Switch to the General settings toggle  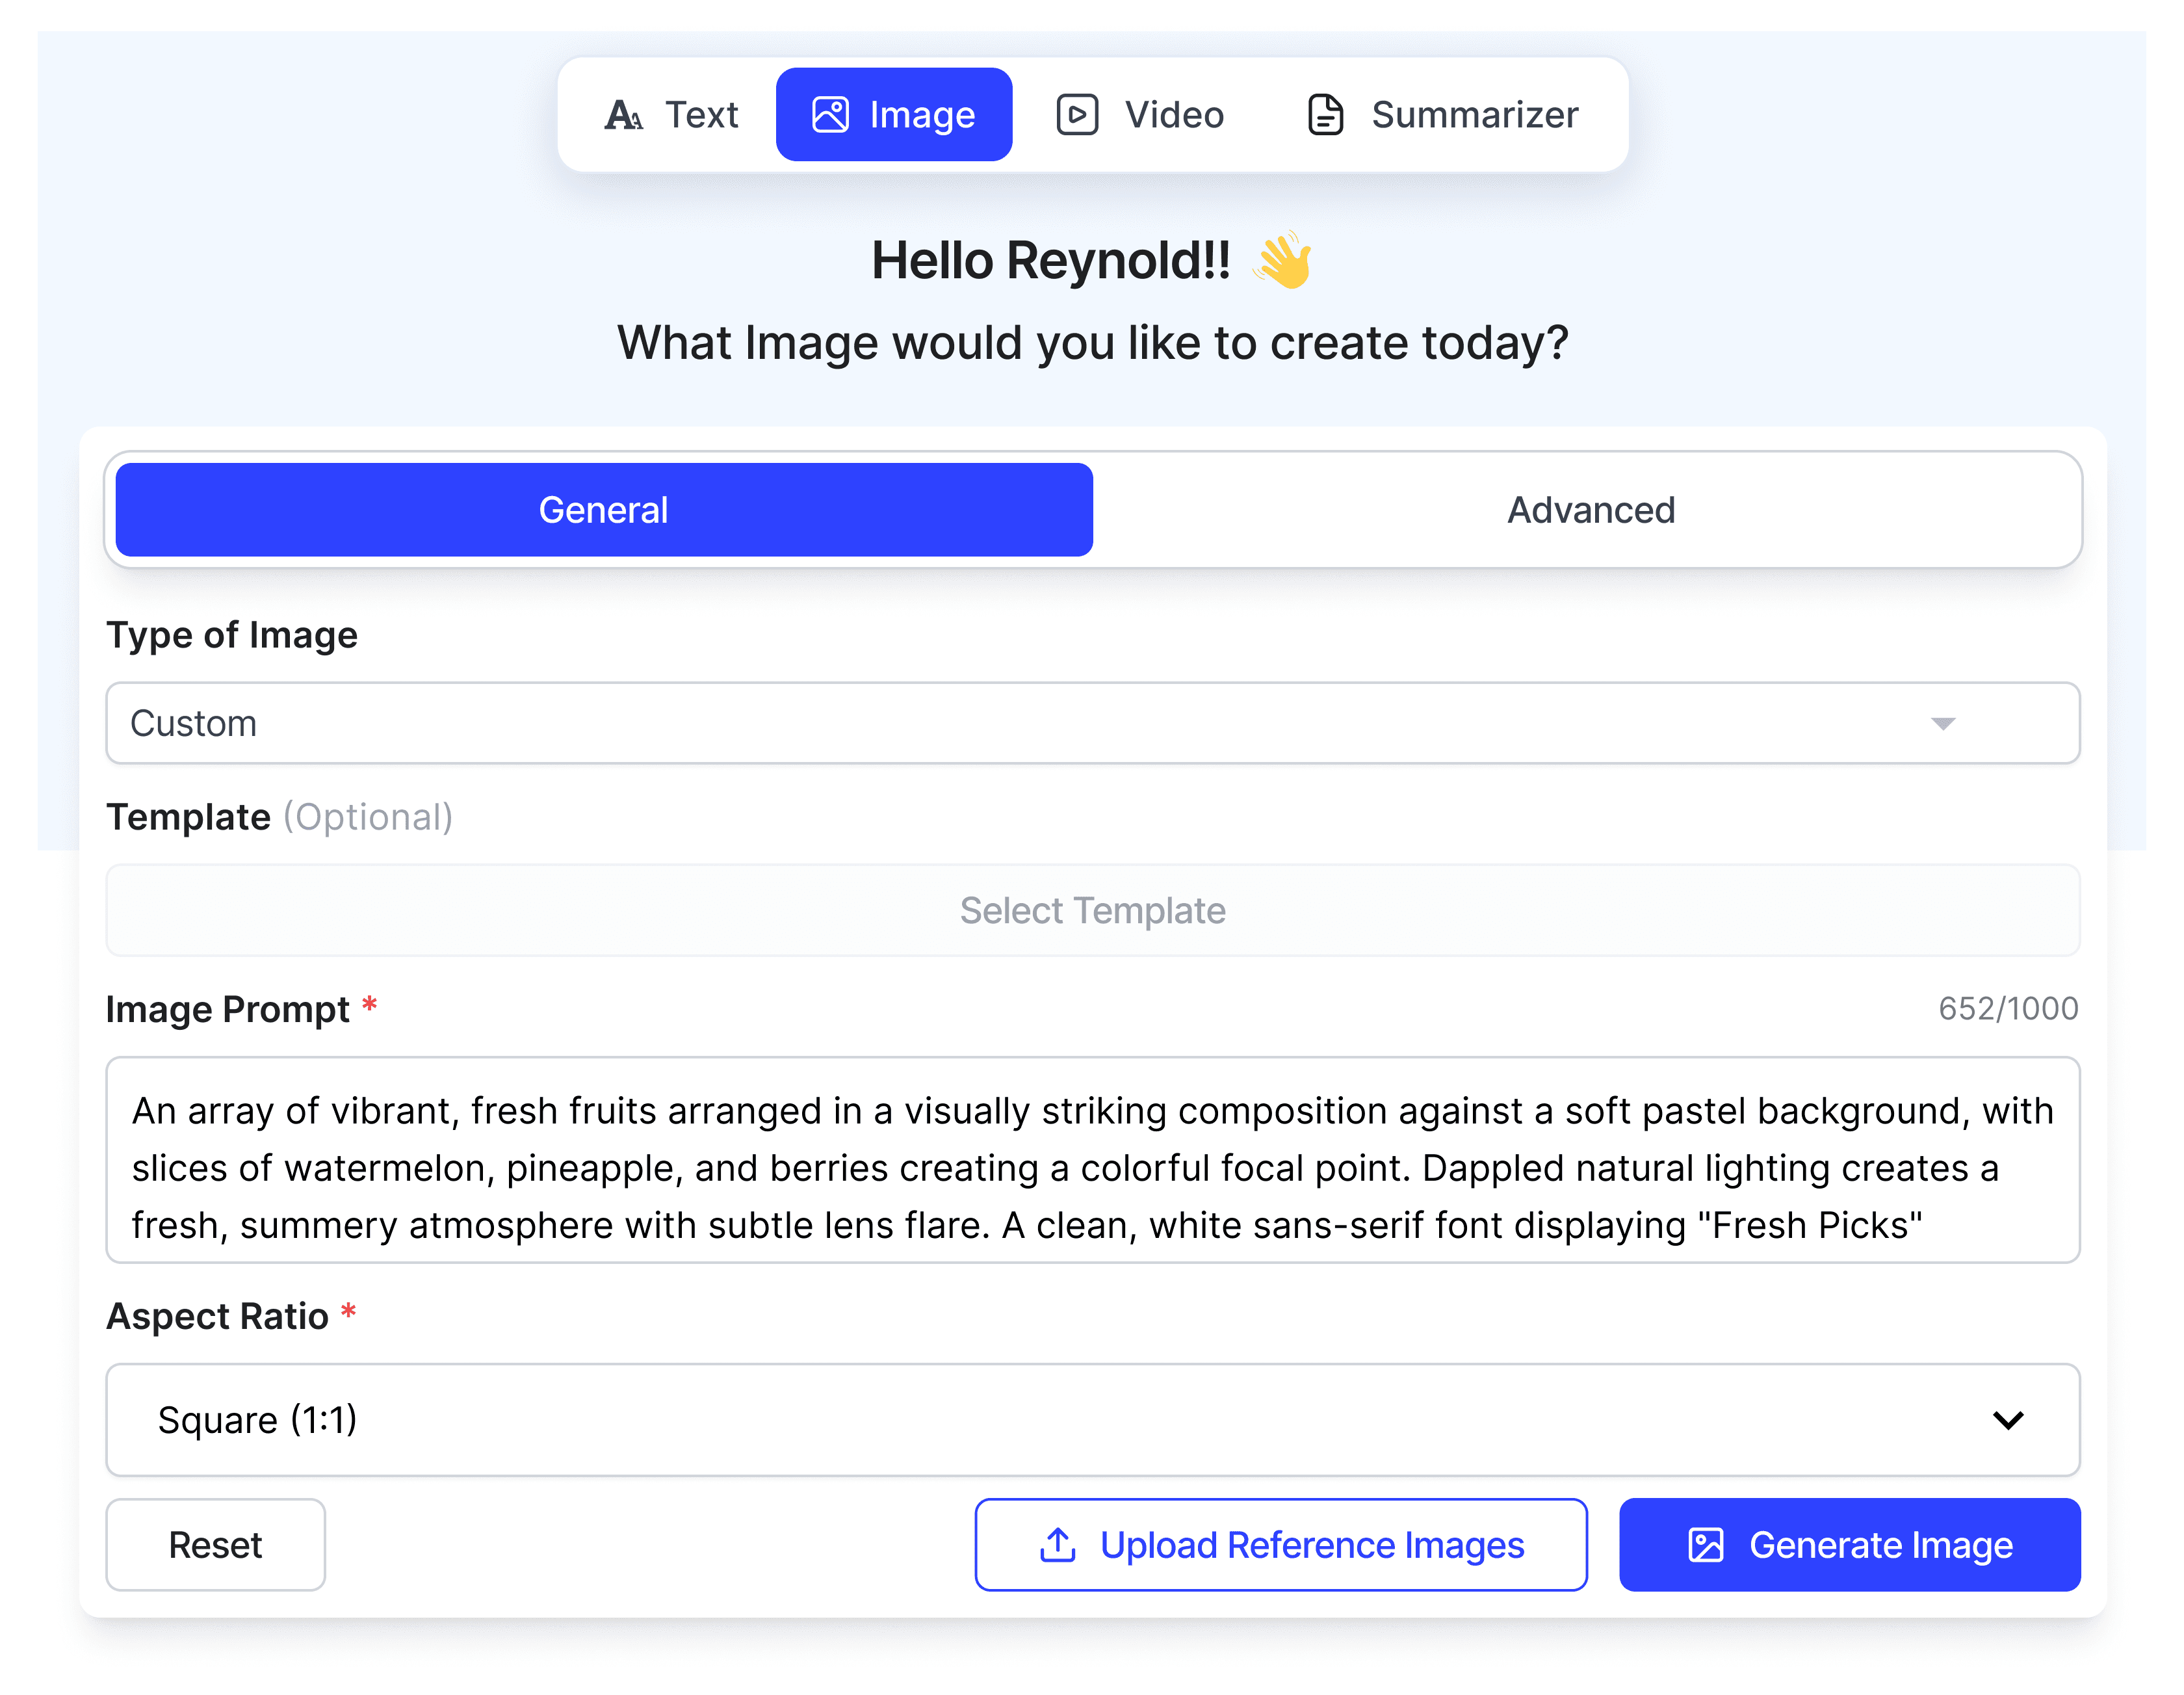(x=603, y=510)
